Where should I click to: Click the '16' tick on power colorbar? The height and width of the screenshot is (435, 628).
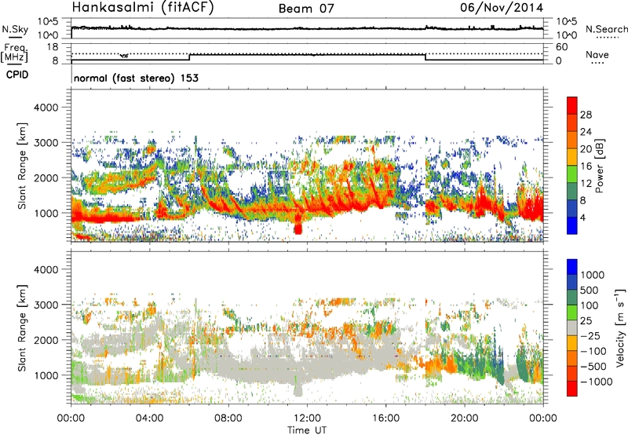point(586,166)
